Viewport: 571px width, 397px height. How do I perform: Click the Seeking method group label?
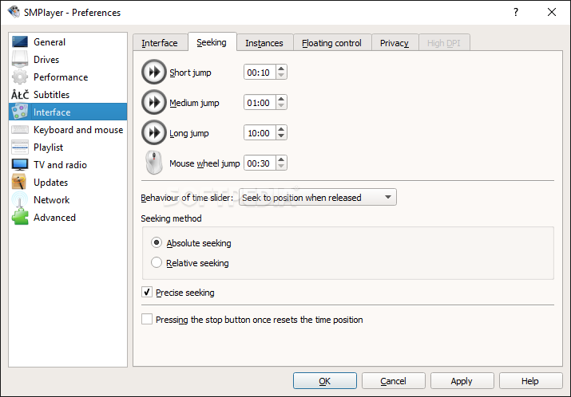171,218
